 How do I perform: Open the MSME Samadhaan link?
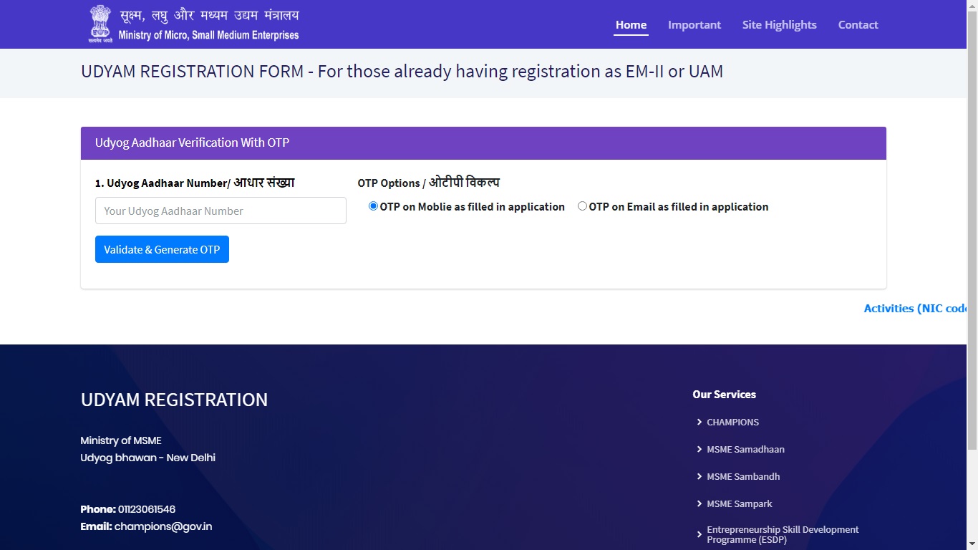pos(745,449)
